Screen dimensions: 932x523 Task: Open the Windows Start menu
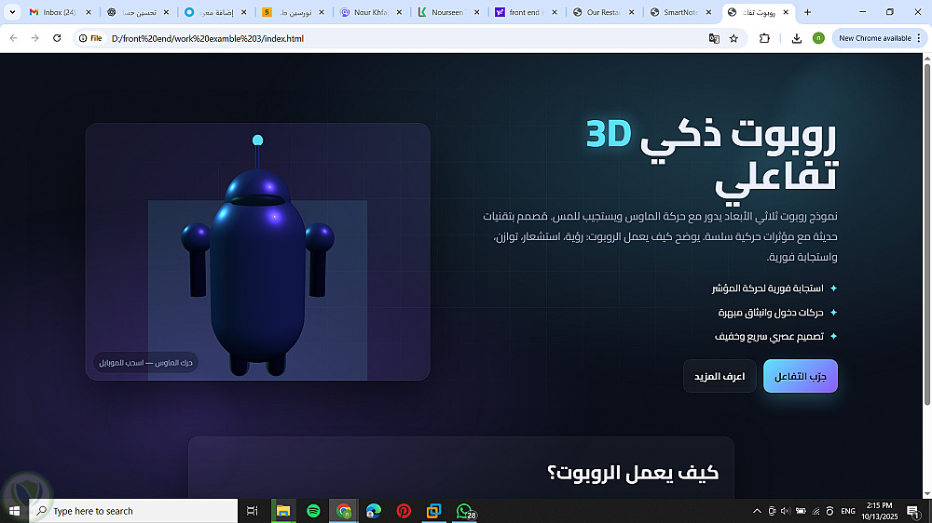[x=14, y=511]
